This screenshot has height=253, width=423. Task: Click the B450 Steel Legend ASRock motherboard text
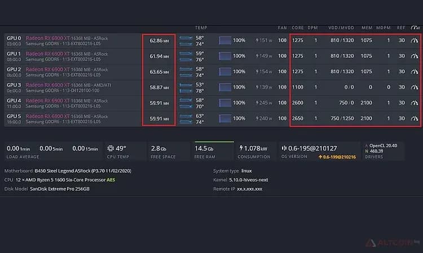(x=83, y=171)
